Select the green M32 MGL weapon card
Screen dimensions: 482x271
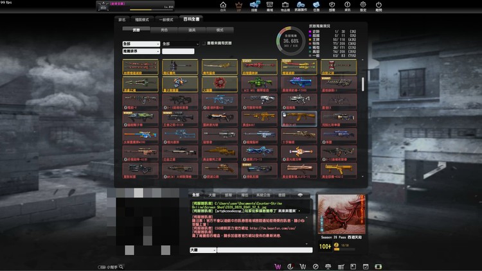(x=259, y=85)
